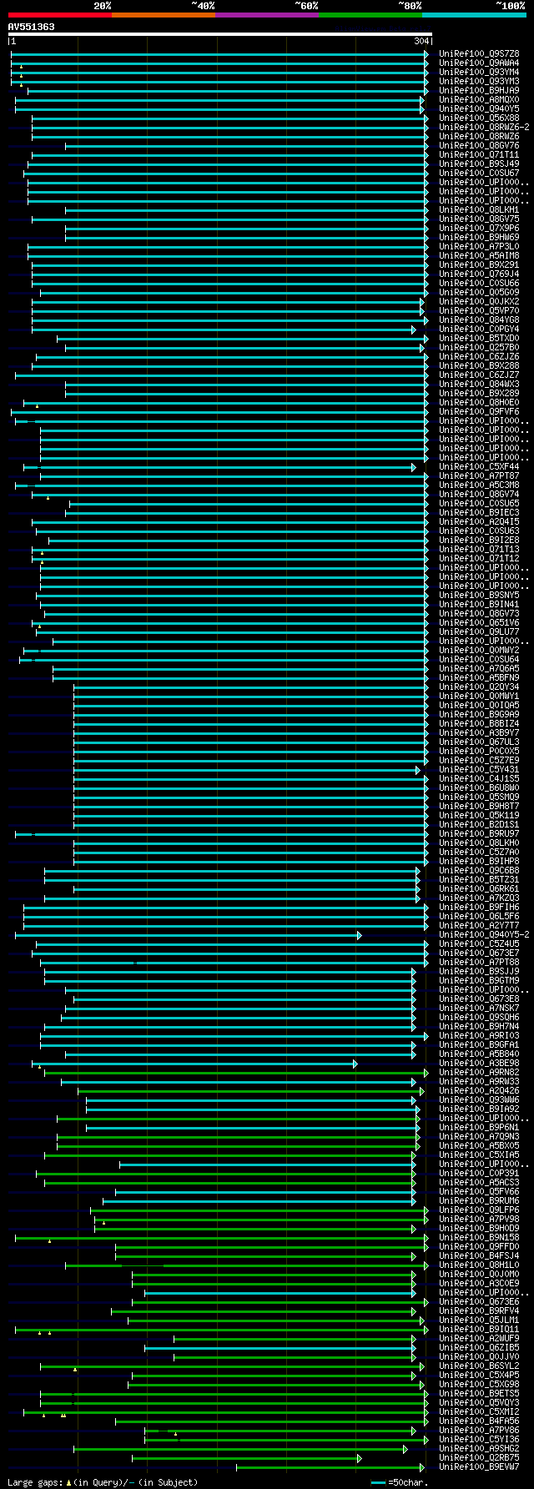Select the UniRef100_Q9C6B8 label
The height and width of the screenshot is (1489, 534).
pos(479,870)
